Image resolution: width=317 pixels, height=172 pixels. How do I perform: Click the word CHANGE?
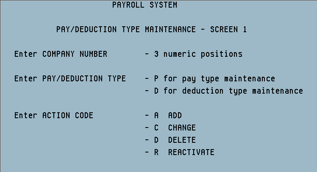182,128
